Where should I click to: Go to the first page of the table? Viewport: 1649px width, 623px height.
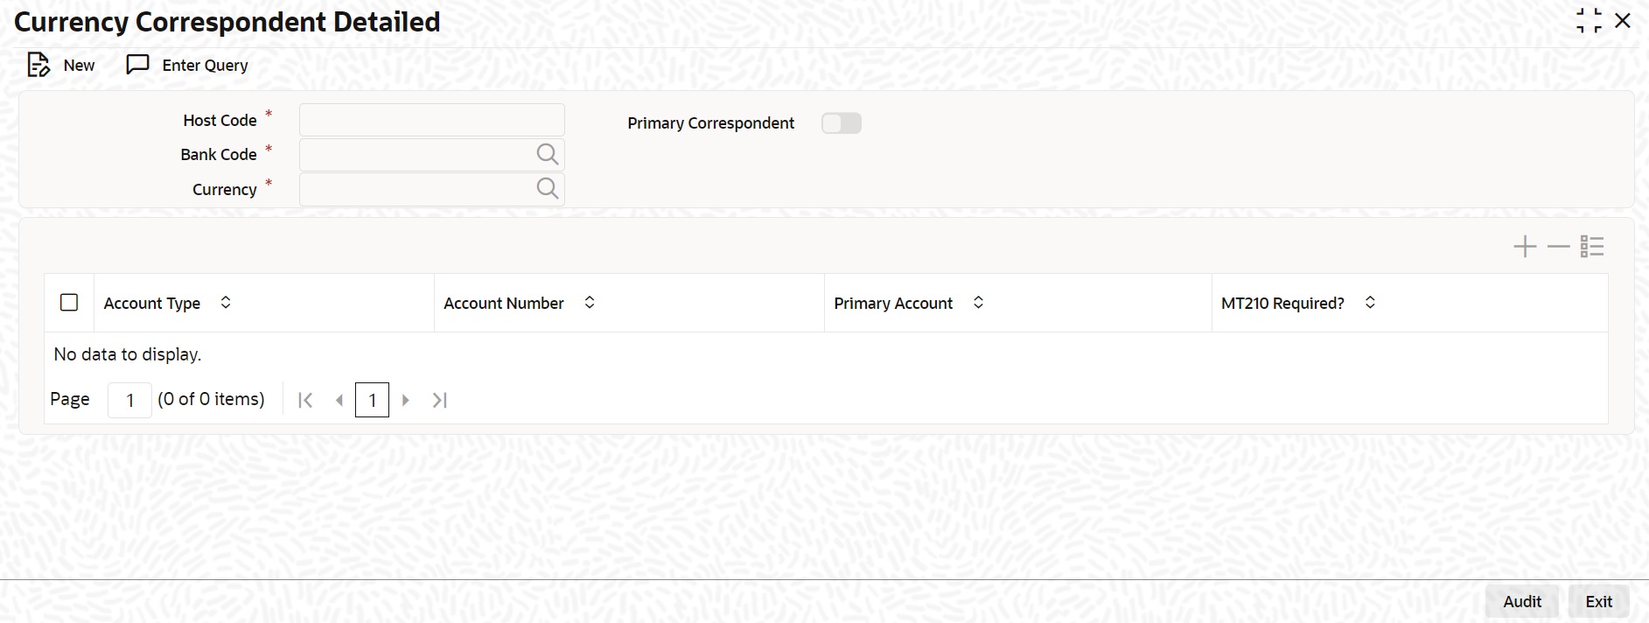tap(305, 400)
